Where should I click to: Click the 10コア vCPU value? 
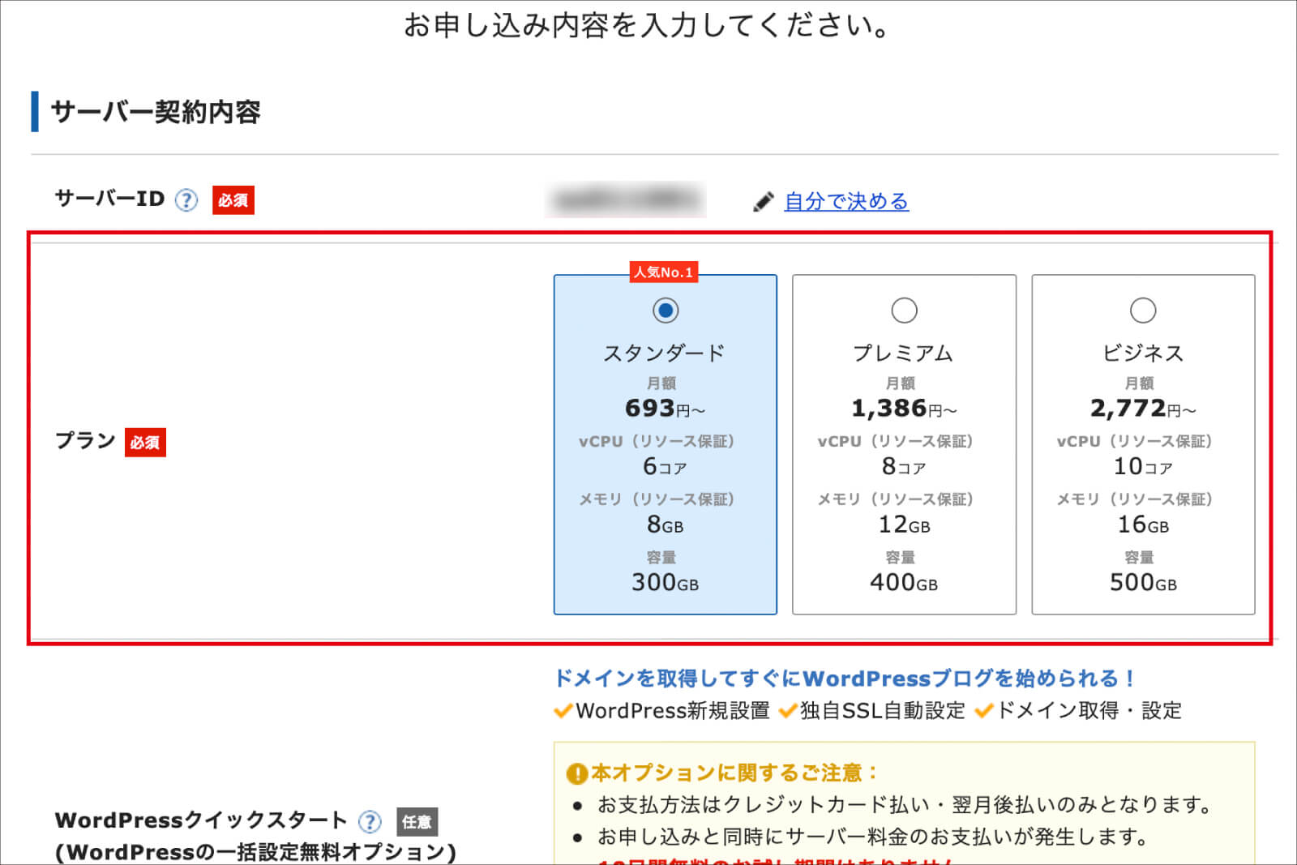tap(1143, 467)
